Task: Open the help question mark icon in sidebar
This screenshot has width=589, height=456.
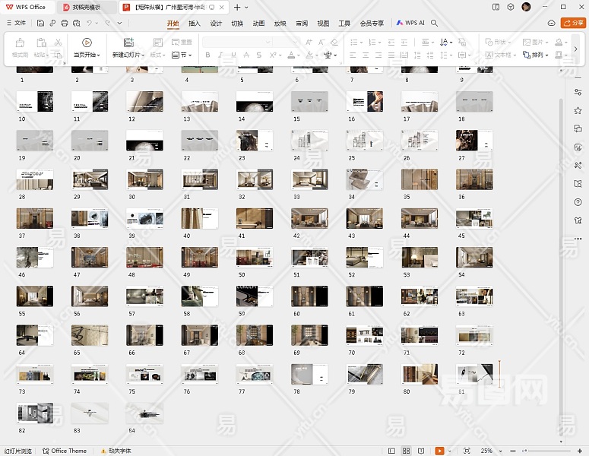Action: (x=578, y=202)
